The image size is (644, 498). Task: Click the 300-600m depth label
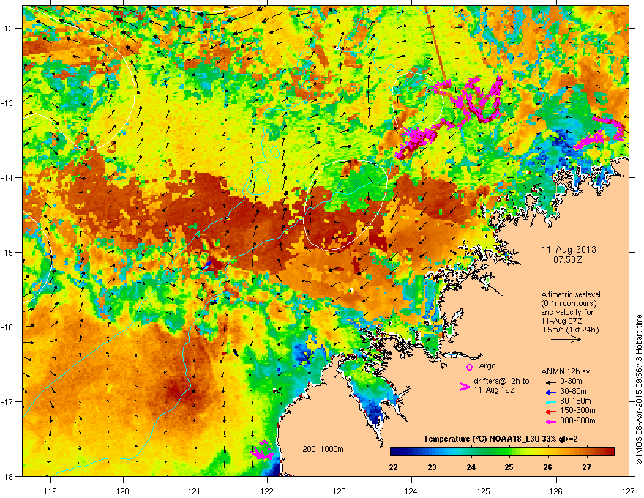click(x=577, y=420)
